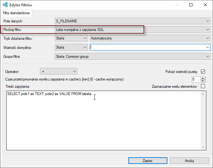Screen dimensions: 213x168
Task: Click the cache time value field
Action: pos(196,79)
